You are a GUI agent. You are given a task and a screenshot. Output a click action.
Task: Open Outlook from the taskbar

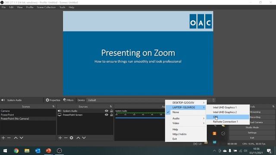click(38, 151)
